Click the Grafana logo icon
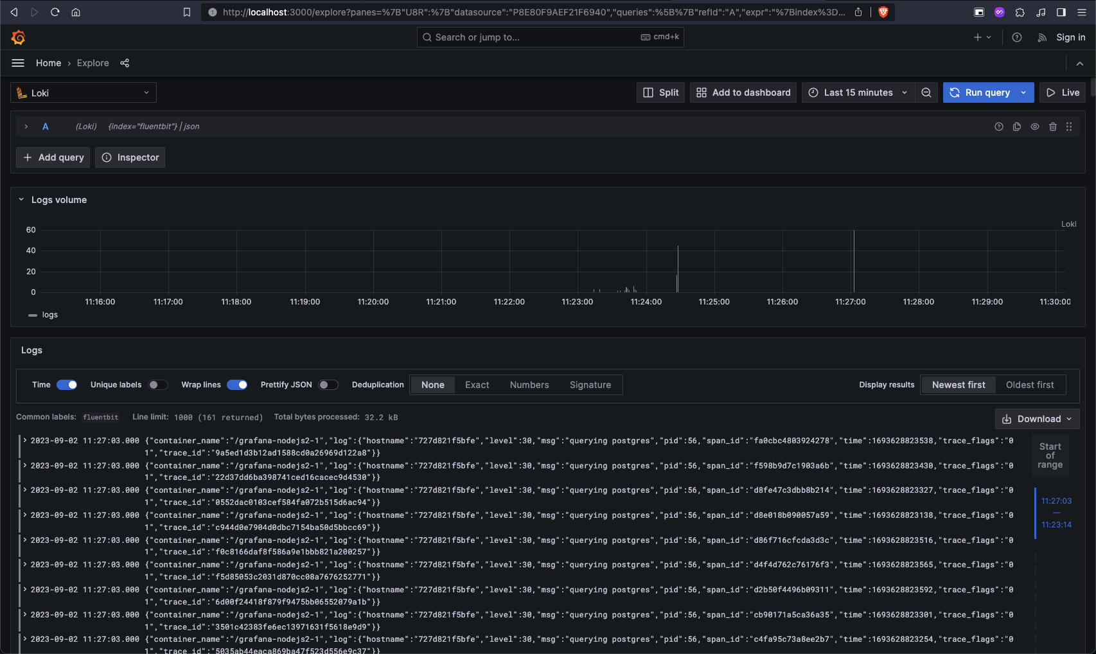Viewport: 1096px width, 654px height. click(x=18, y=37)
